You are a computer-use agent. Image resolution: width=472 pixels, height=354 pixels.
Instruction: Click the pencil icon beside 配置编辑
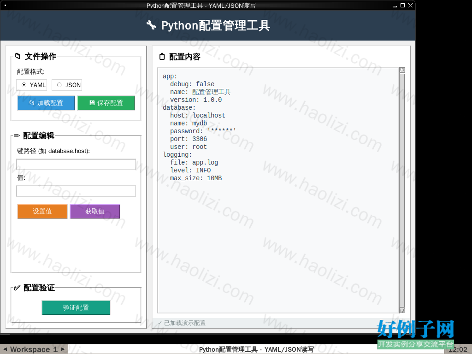17,136
